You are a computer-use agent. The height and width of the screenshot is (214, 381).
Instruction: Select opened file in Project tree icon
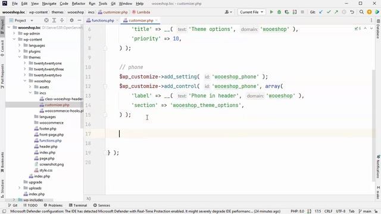(46, 20)
